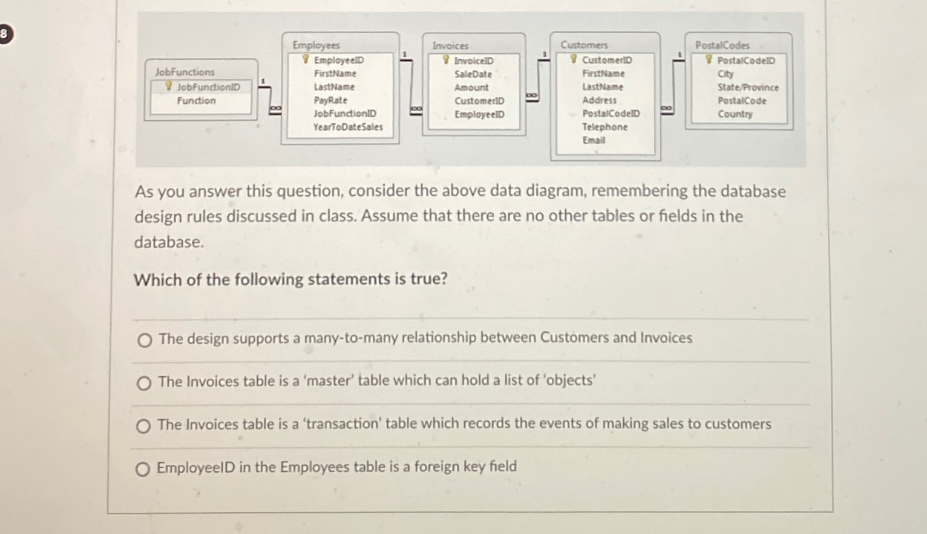Click the infinity symbol between Customers and PostalCodes
Image resolution: width=927 pixels, height=534 pixels.
[666, 107]
